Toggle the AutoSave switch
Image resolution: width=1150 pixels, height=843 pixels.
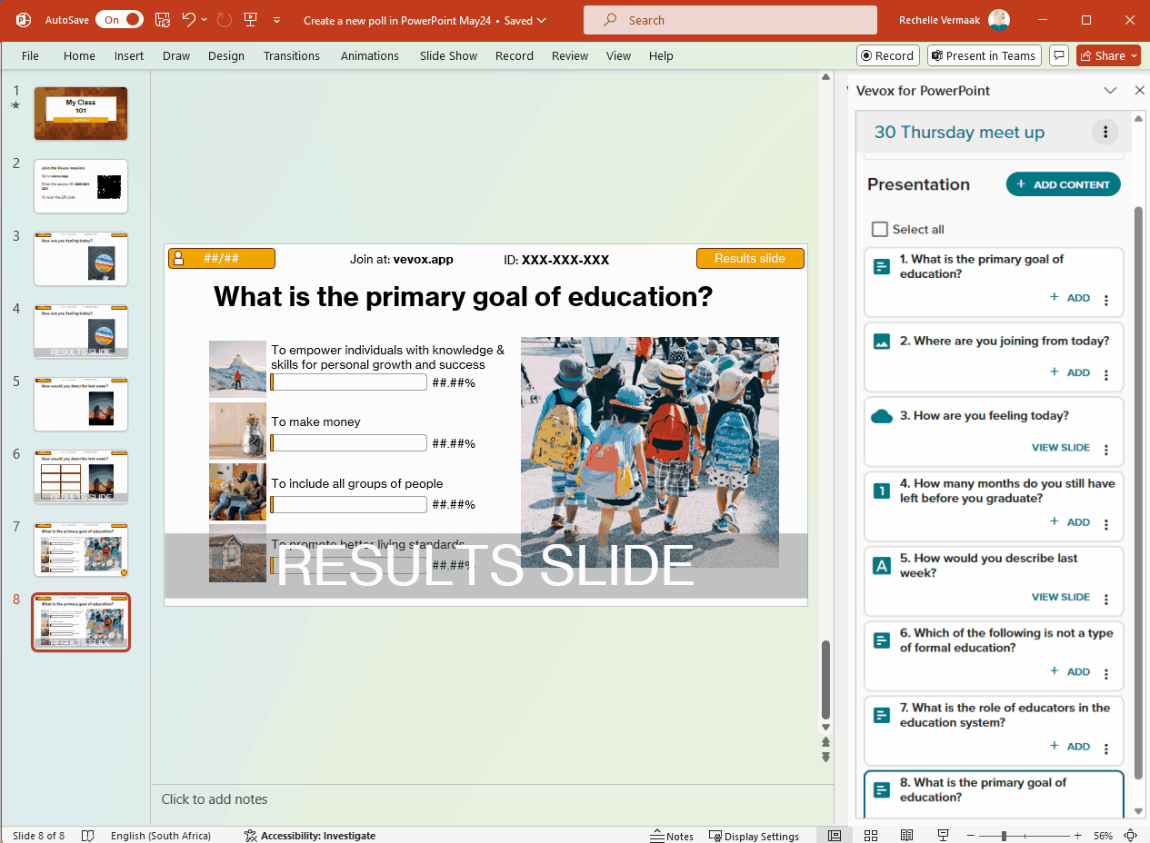[119, 19]
